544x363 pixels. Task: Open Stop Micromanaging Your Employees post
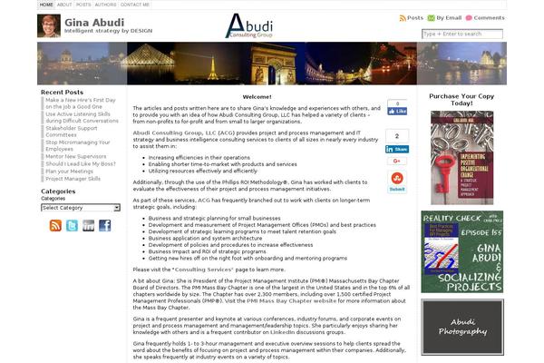(x=78, y=146)
